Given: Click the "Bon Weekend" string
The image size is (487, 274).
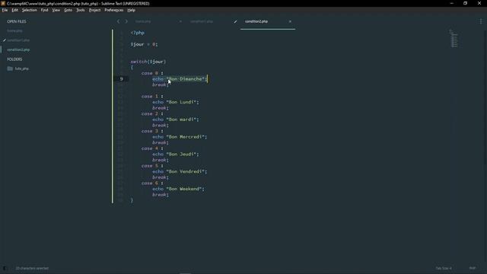Looking at the screenshot, I should click(185, 189).
